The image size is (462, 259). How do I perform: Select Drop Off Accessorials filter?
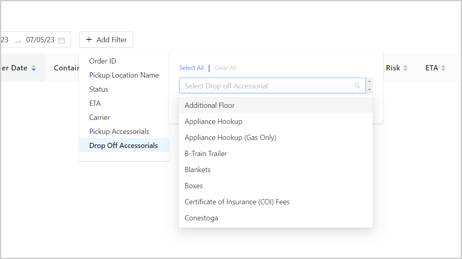[123, 146]
